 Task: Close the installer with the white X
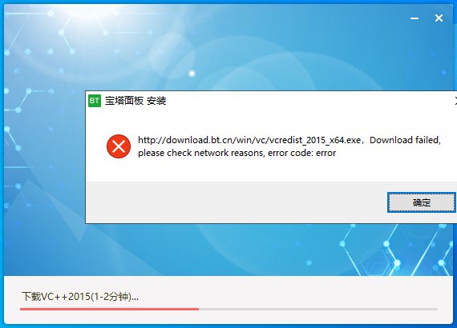pos(439,18)
